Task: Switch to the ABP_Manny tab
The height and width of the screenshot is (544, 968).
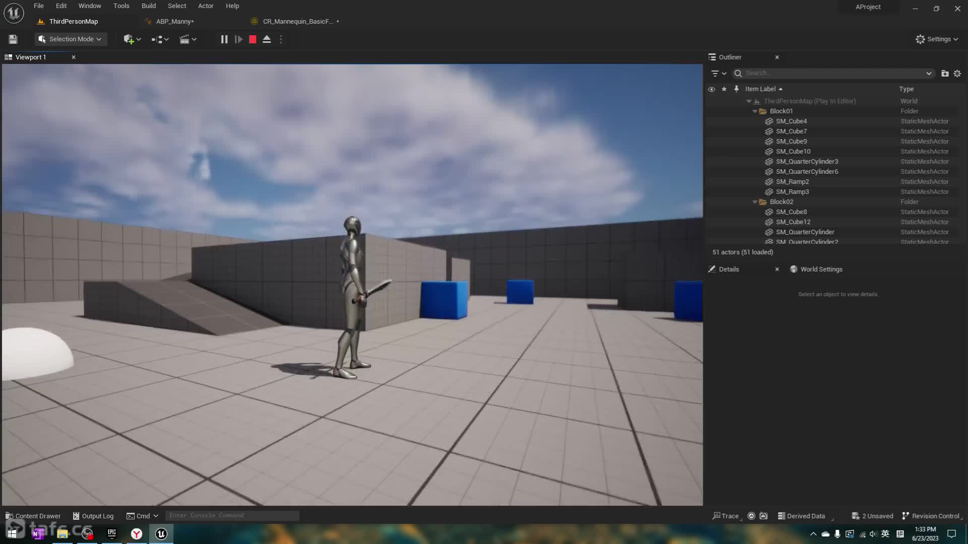Action: click(174, 22)
